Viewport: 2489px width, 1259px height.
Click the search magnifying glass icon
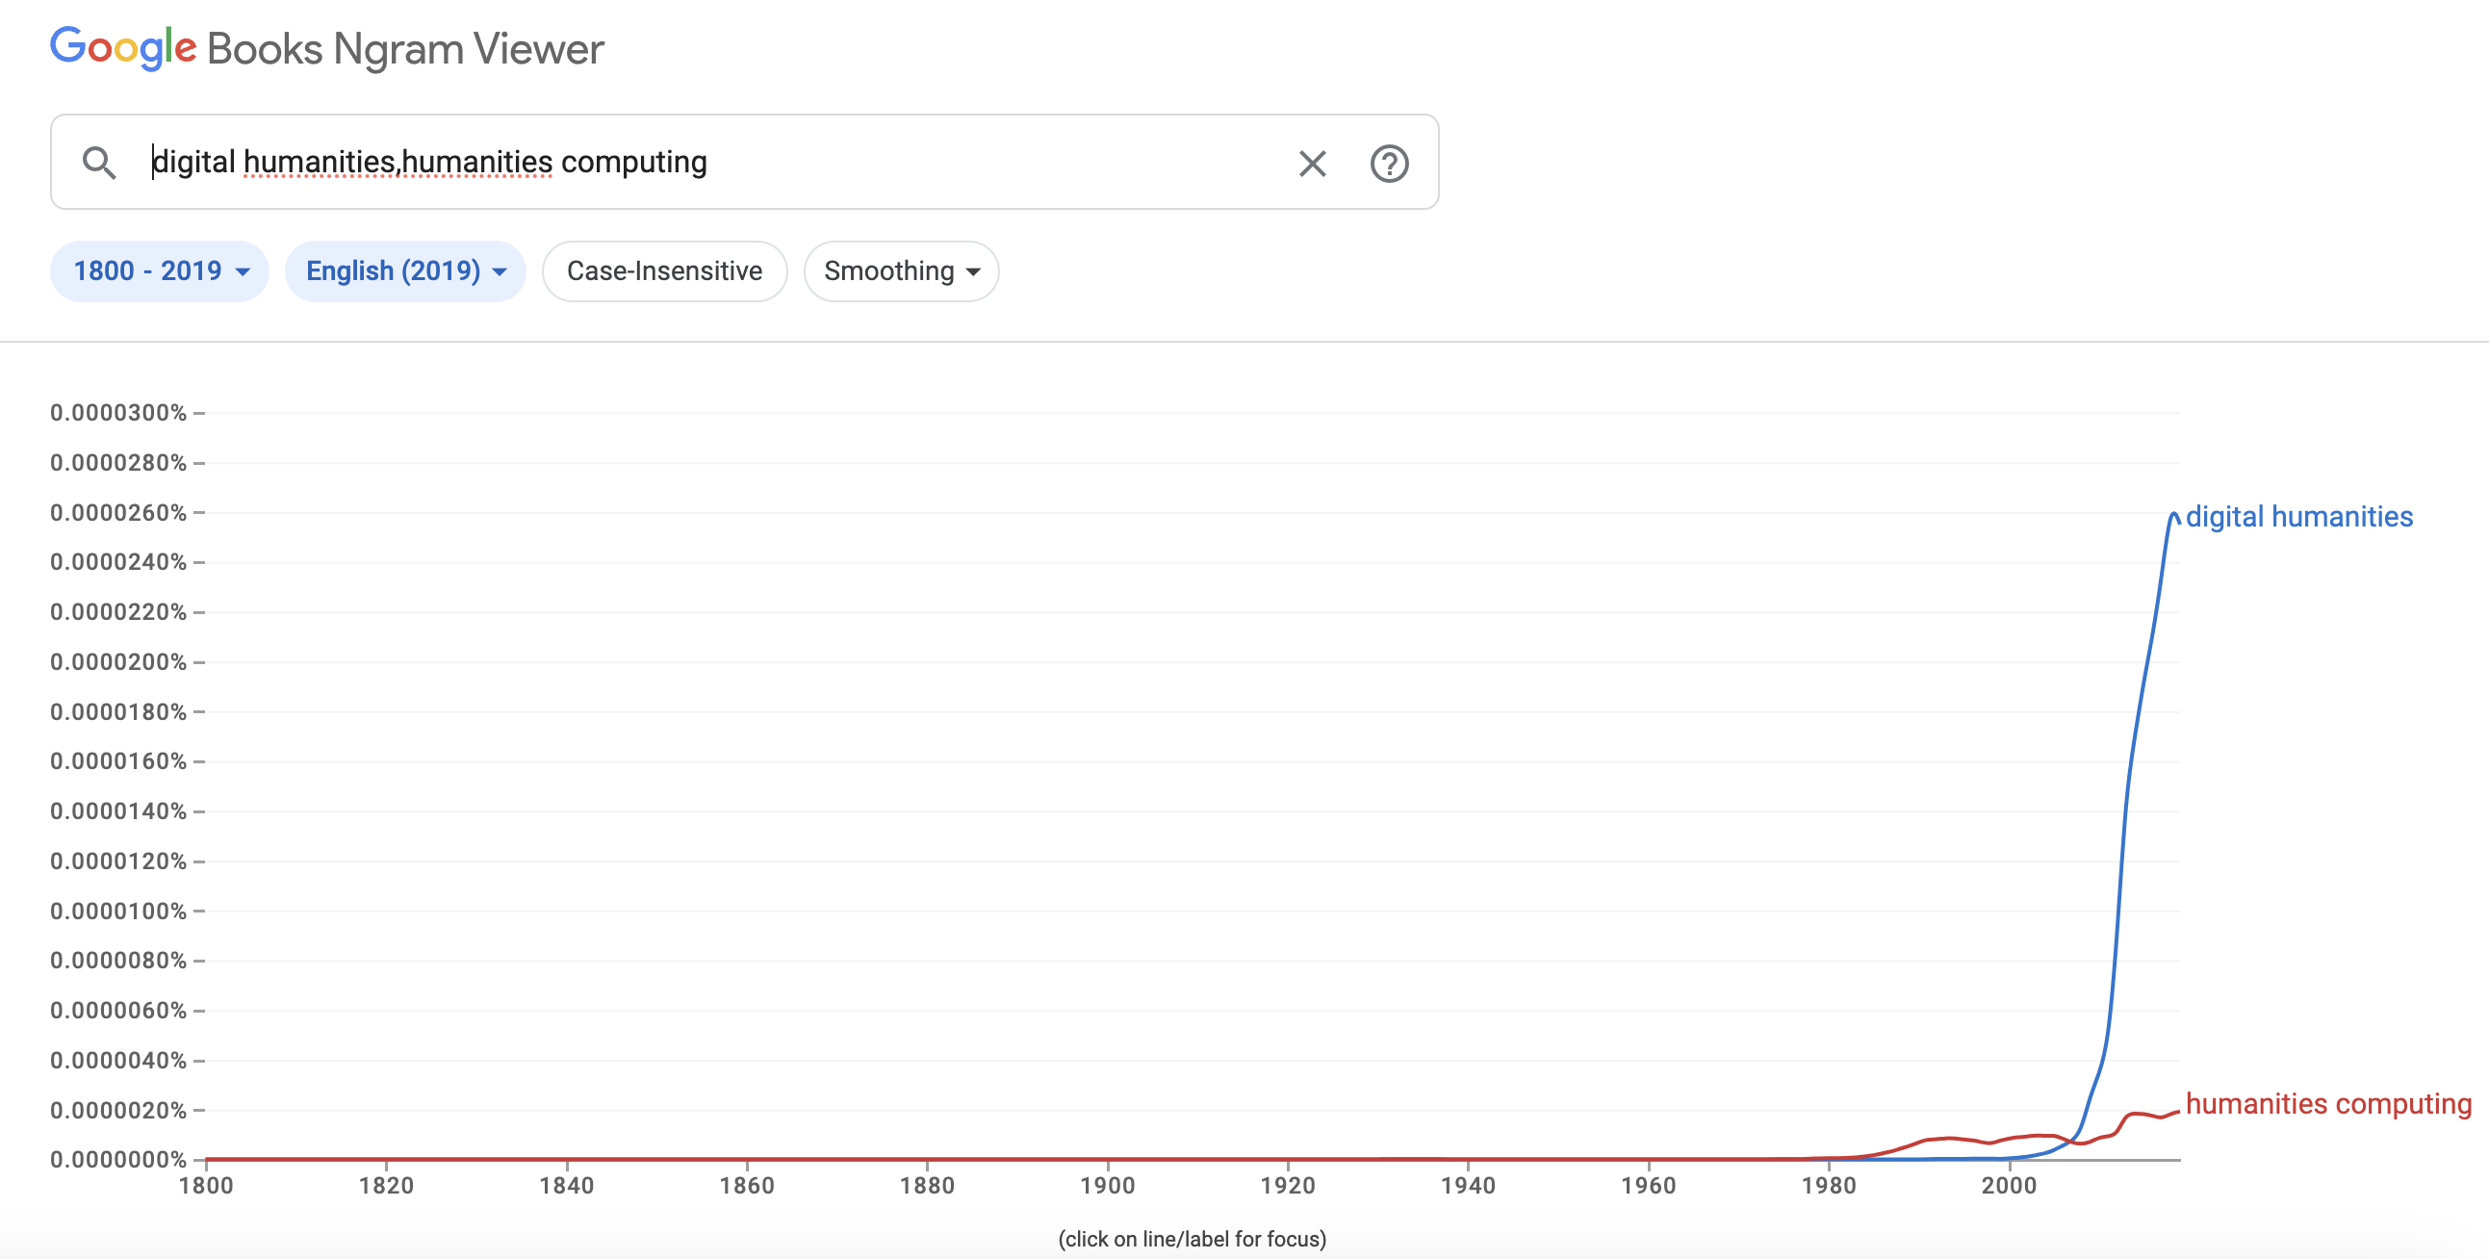[x=98, y=163]
